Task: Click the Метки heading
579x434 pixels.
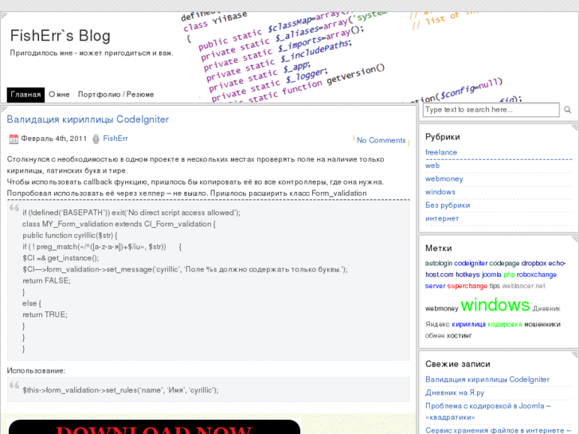Action: click(438, 248)
